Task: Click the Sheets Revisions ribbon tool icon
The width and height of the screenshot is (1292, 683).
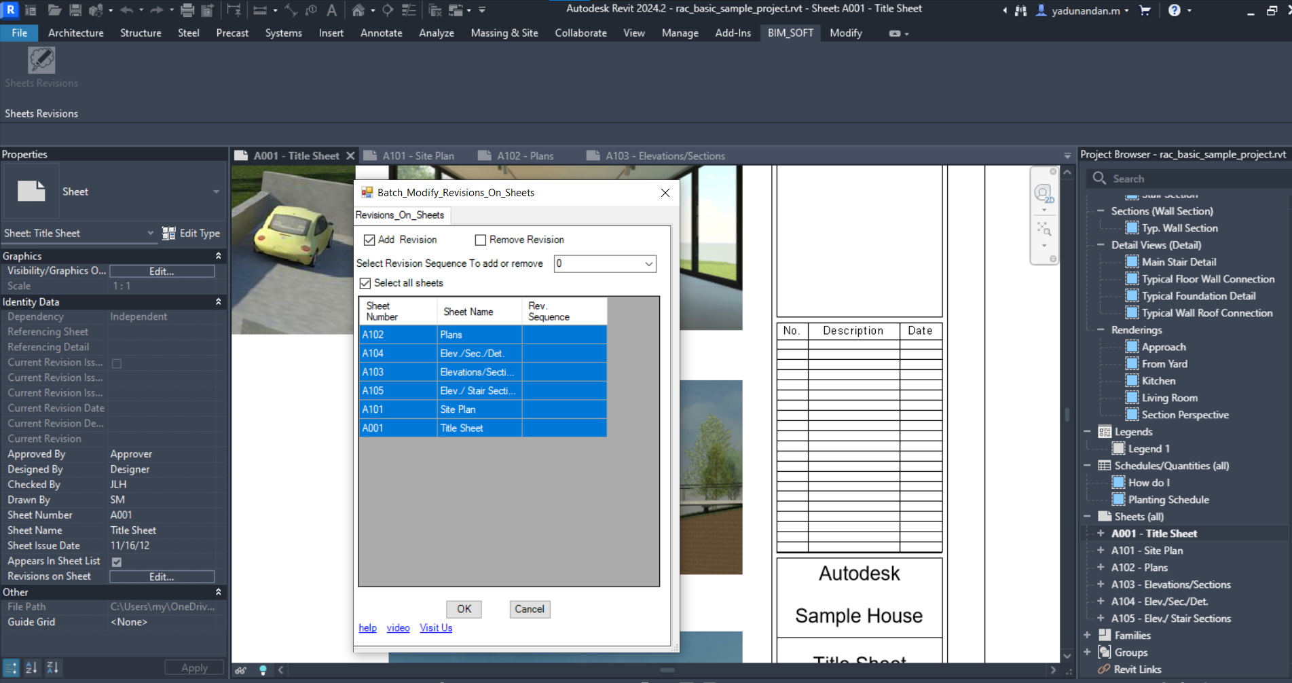Action: coord(41,60)
